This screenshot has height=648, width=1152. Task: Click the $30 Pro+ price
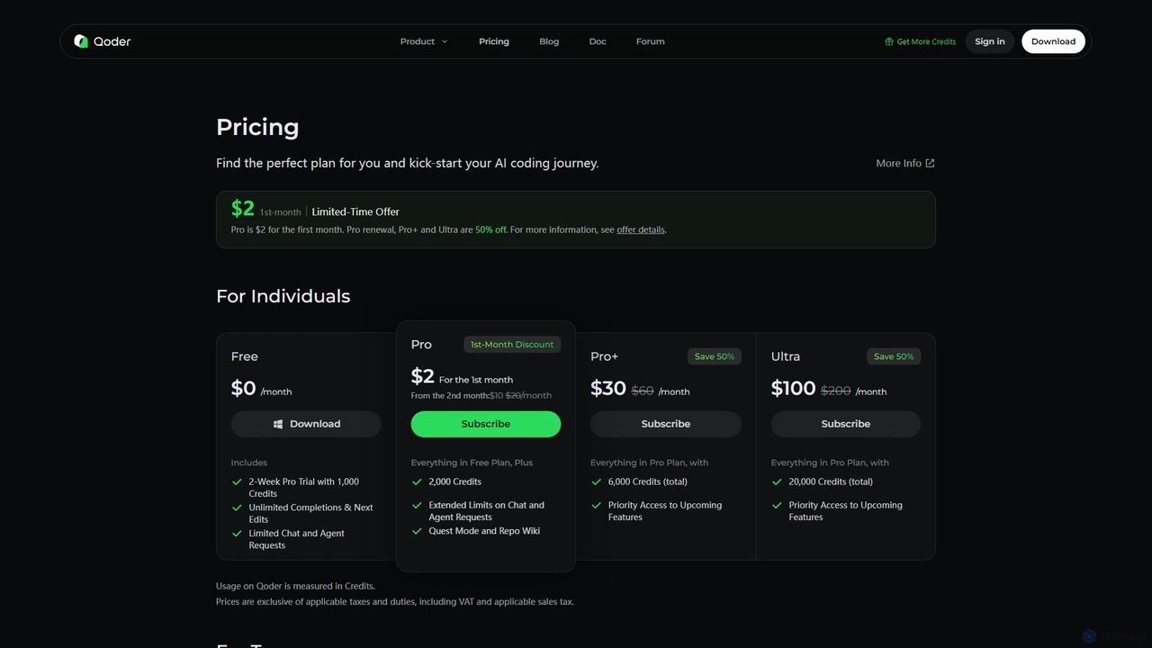coord(608,388)
